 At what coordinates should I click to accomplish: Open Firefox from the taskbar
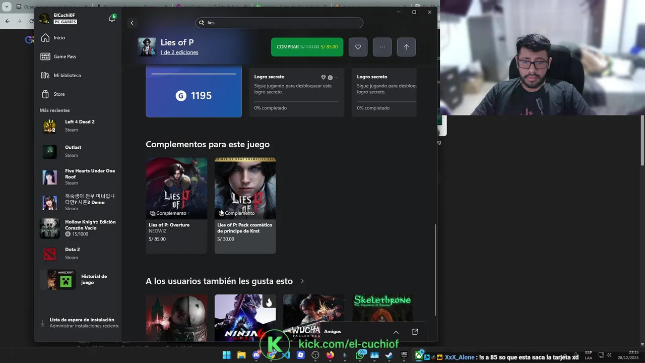330,355
